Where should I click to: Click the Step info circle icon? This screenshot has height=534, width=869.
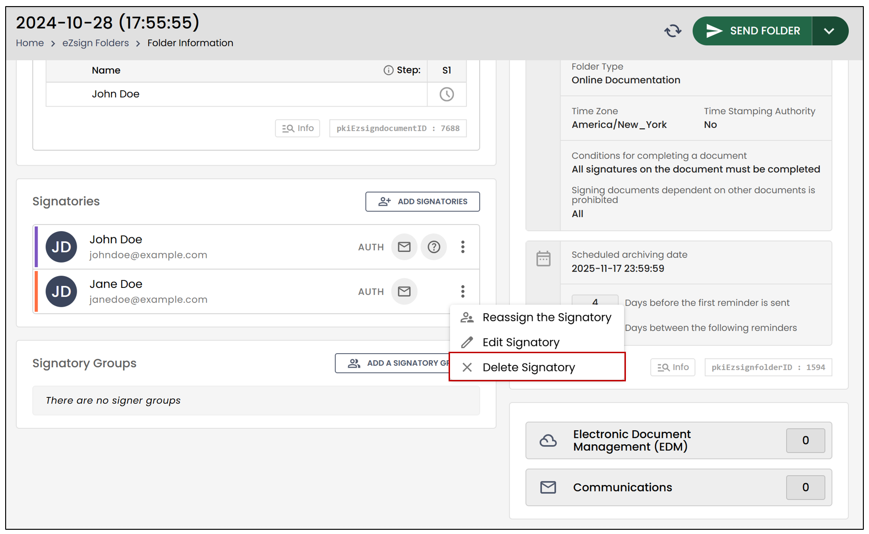[388, 70]
